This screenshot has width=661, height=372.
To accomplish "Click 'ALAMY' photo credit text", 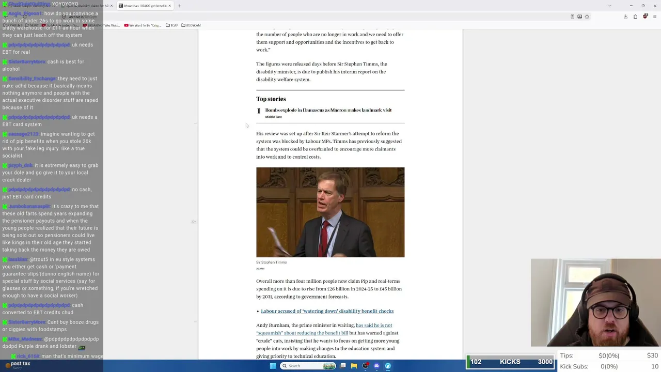I will pos(260,269).
